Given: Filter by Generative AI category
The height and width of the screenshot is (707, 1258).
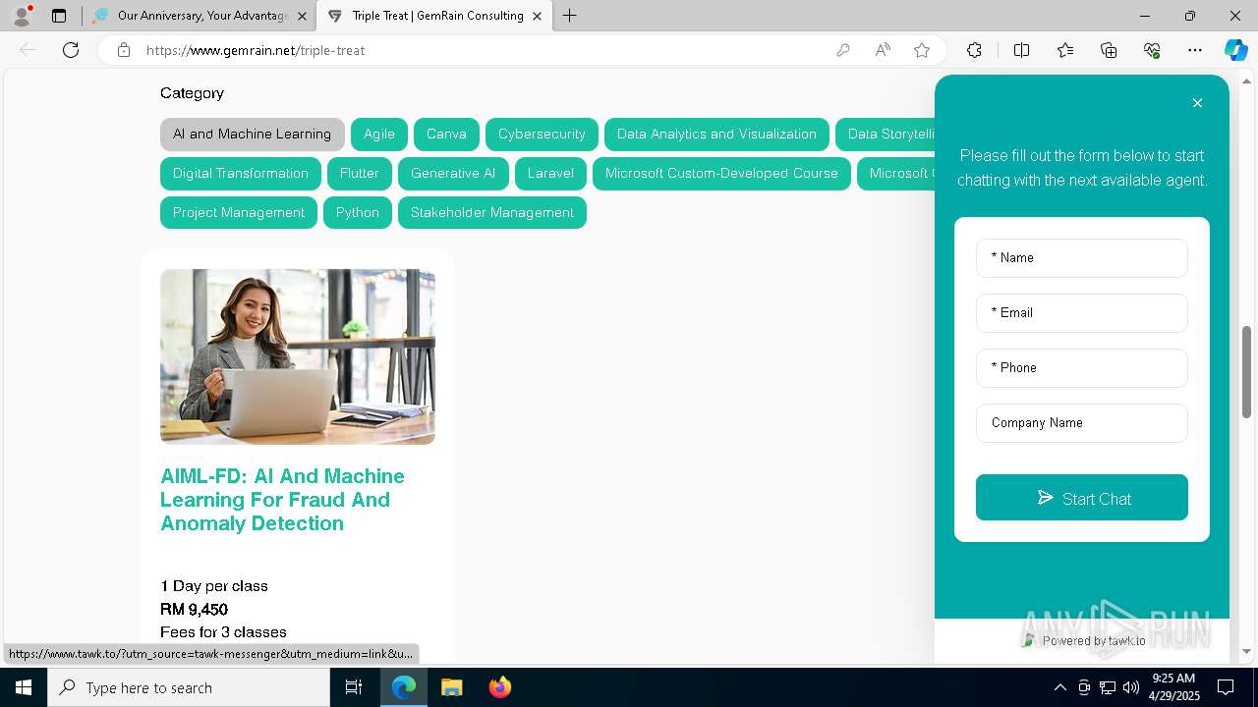Looking at the screenshot, I should 453,174.
